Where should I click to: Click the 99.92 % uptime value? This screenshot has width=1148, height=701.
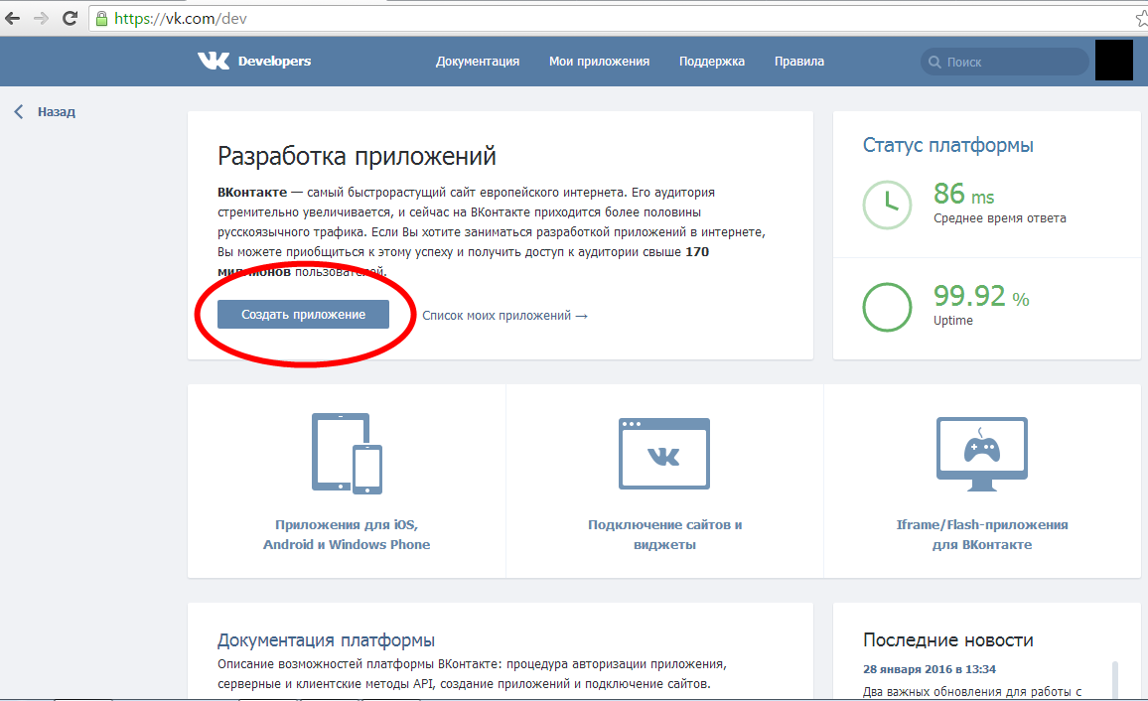[x=981, y=296]
